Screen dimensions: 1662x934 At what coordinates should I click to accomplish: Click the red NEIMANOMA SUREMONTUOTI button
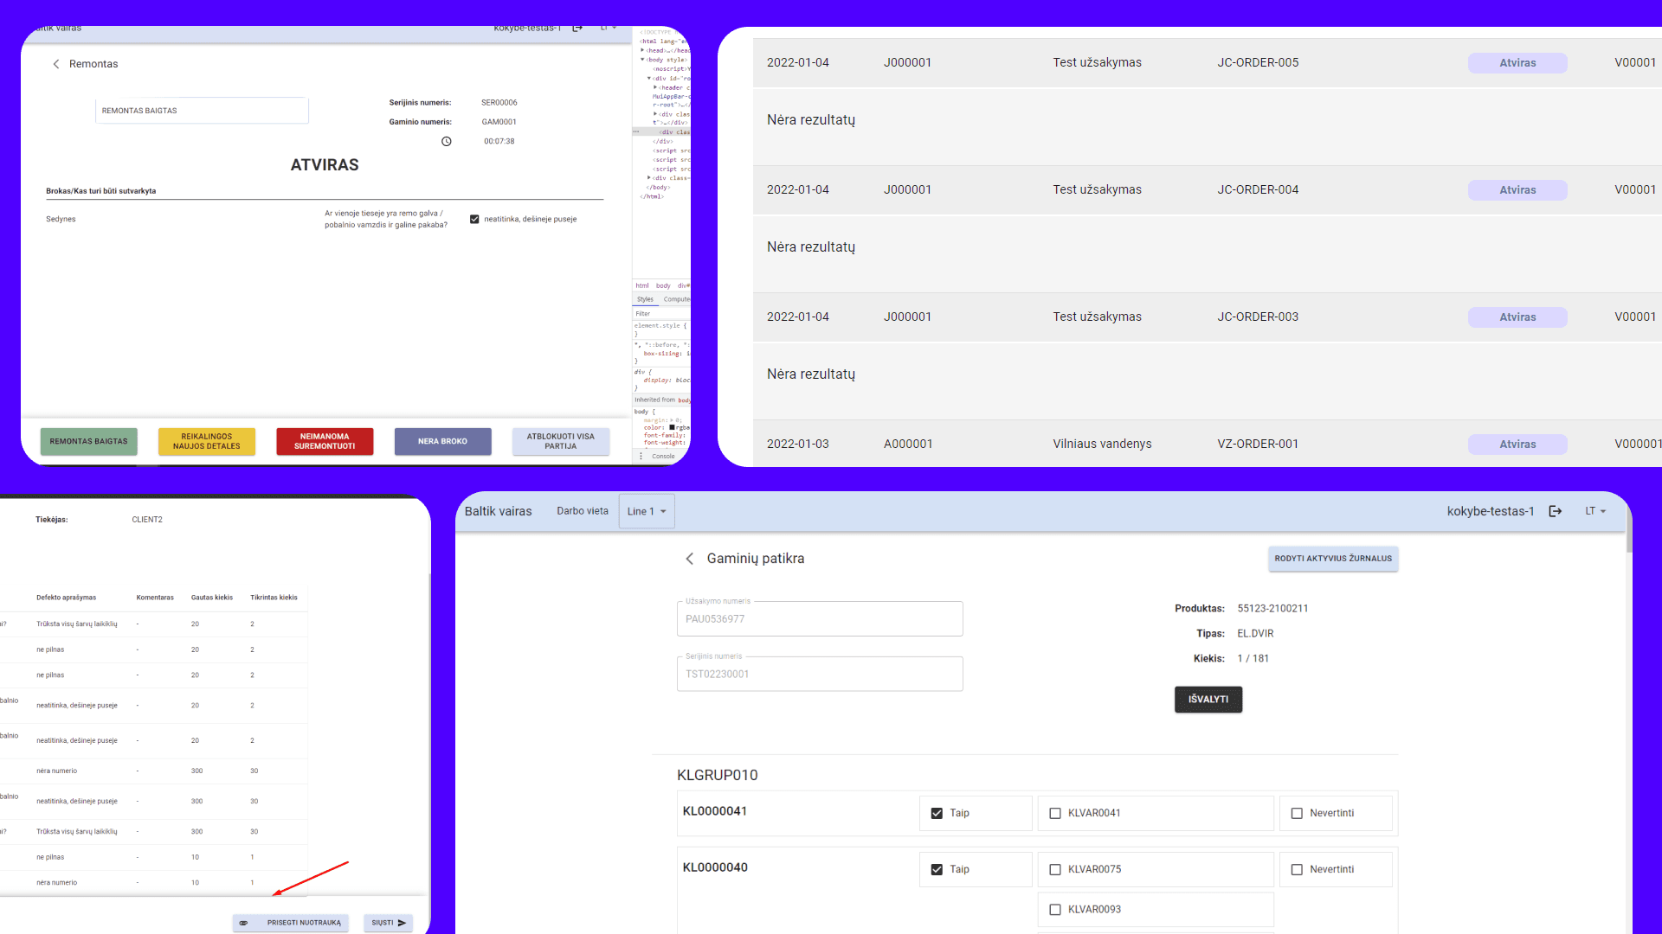tap(325, 441)
